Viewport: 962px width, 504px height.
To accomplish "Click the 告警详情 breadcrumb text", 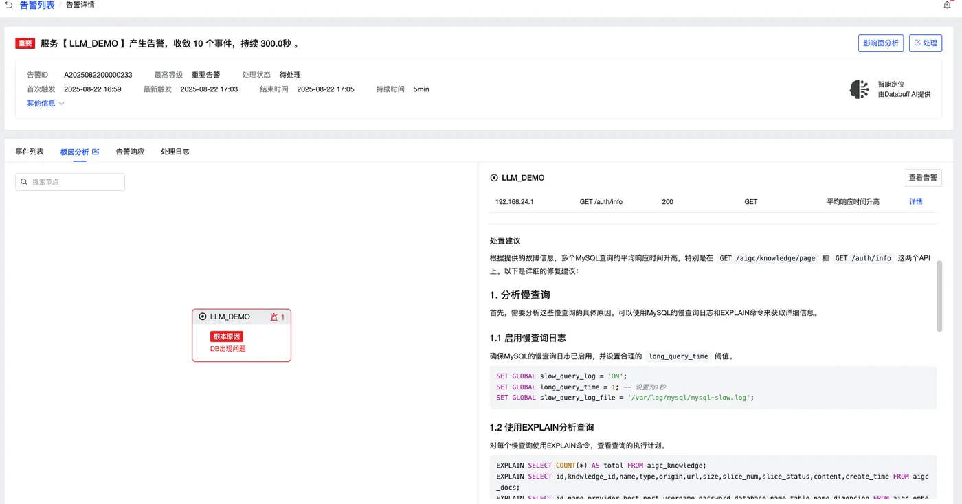I will pos(80,5).
